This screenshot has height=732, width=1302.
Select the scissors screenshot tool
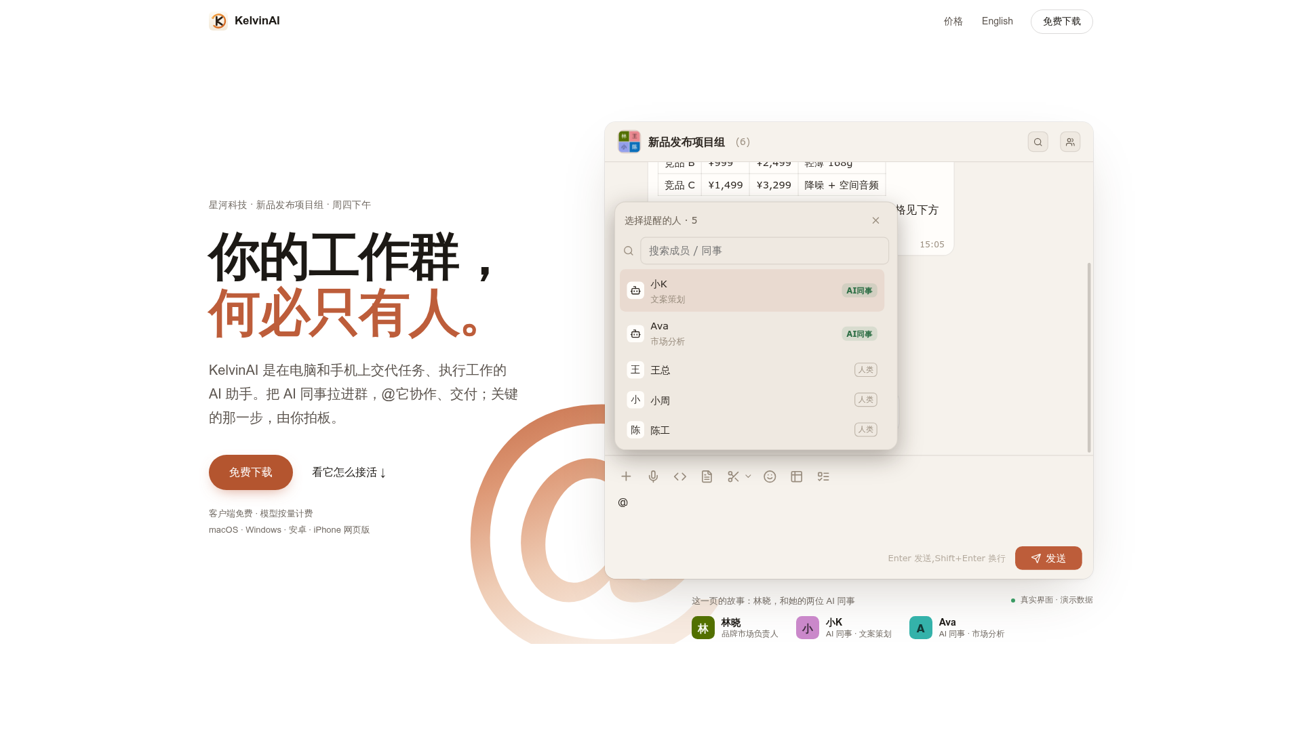[733, 476]
